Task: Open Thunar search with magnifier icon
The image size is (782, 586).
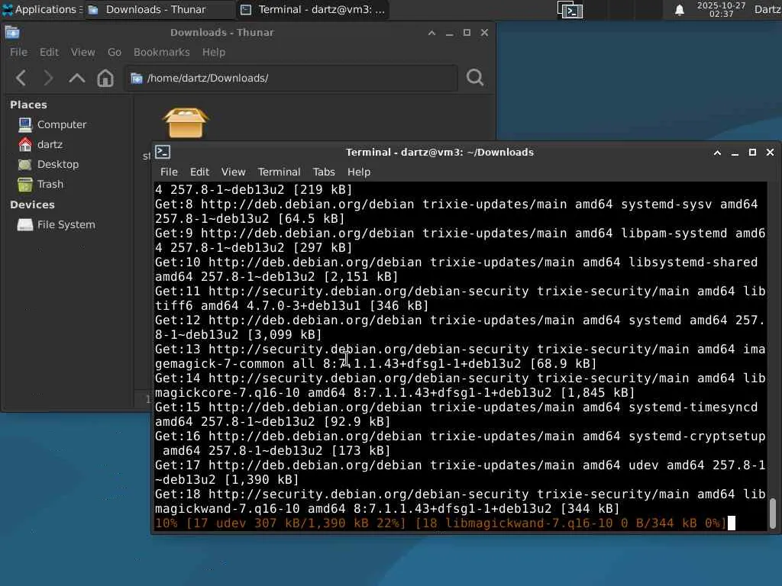Action: [x=475, y=78]
